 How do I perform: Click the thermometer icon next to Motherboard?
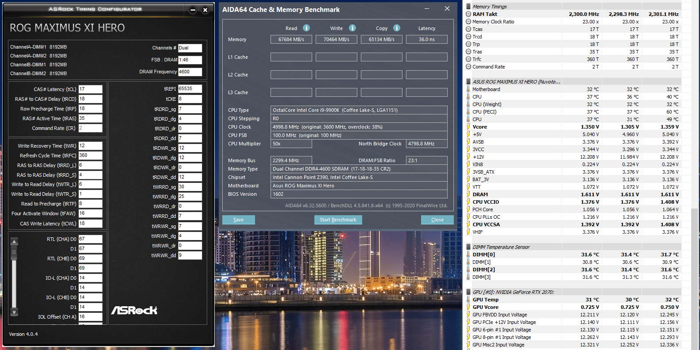point(468,89)
